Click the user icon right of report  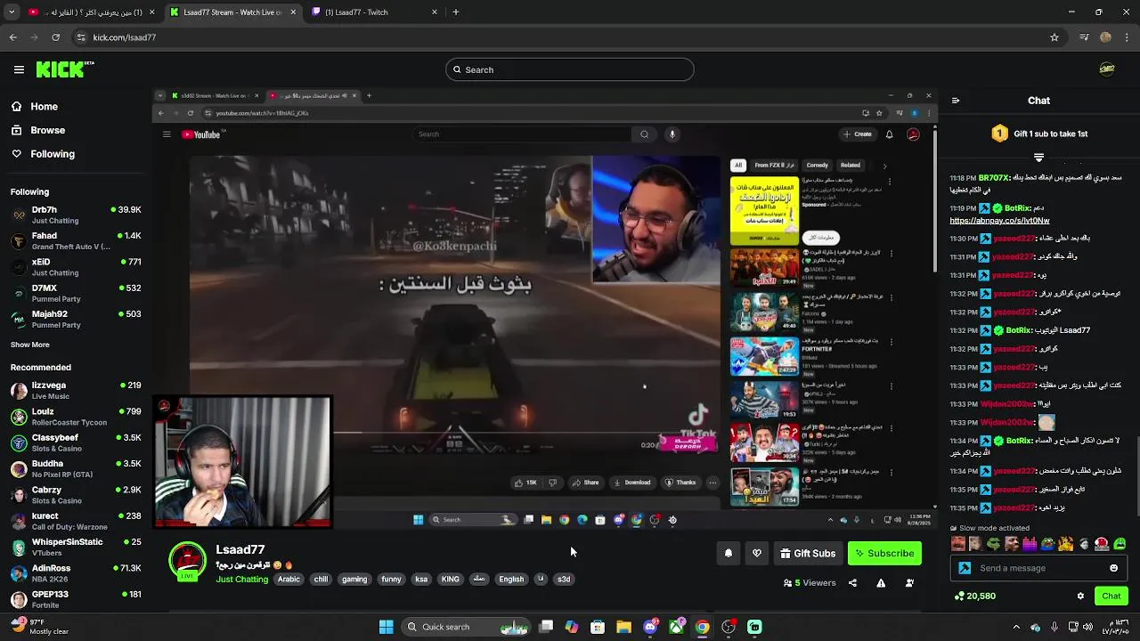point(909,583)
